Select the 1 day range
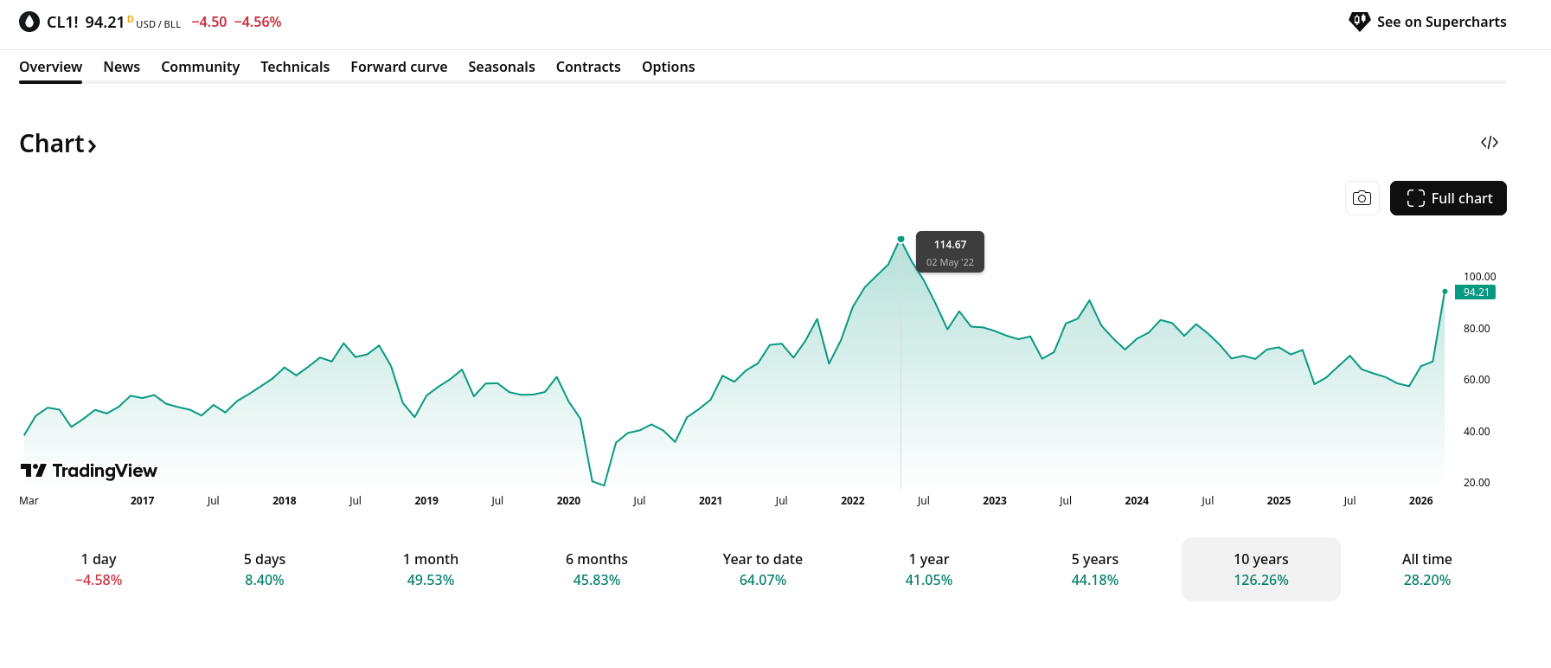The height and width of the screenshot is (668, 1551). [99, 569]
